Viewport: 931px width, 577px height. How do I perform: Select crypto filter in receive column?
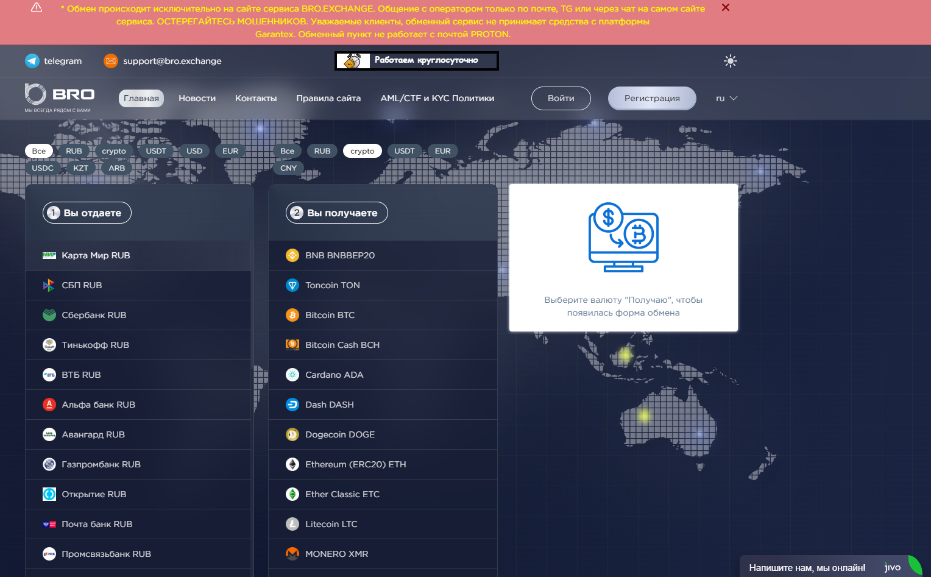click(363, 151)
